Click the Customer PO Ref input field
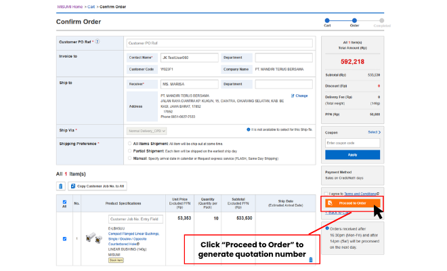 point(219,43)
